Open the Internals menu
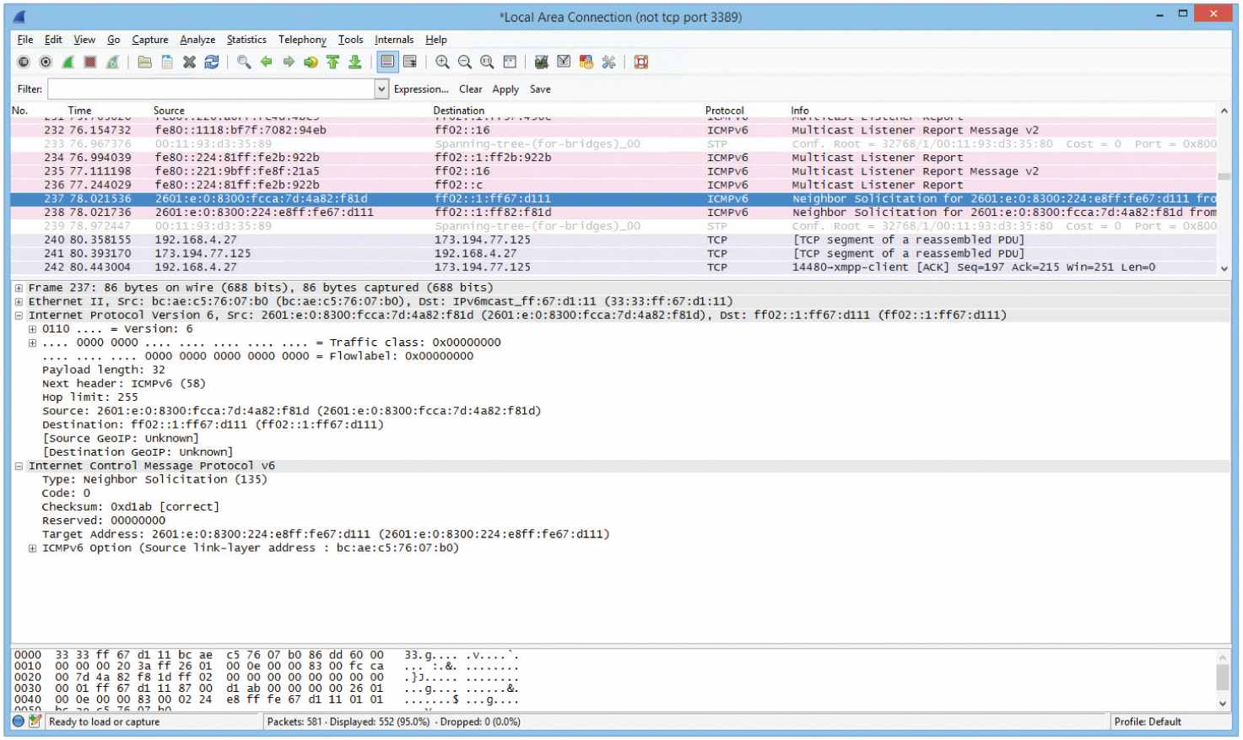This screenshot has height=740, width=1243. click(394, 40)
